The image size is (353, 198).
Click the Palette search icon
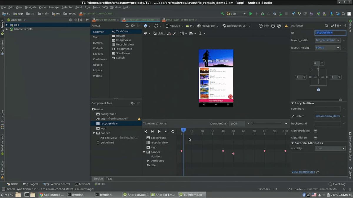pos(127,26)
